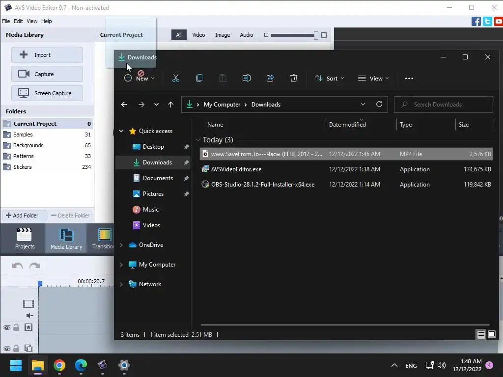This screenshot has width=503, height=377.
Task: Expand the Network tree node
Action: tap(121, 284)
